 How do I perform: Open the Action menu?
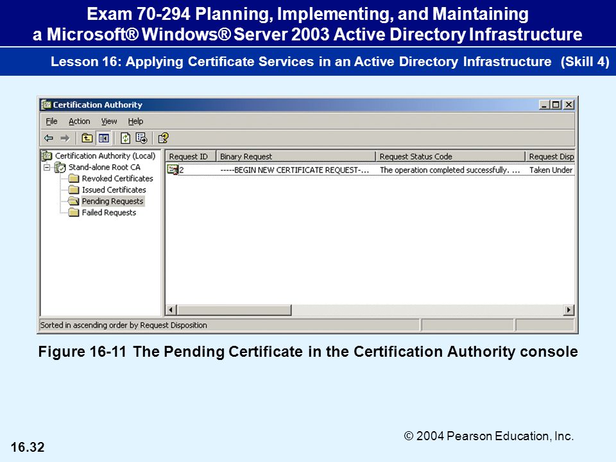[x=80, y=121]
